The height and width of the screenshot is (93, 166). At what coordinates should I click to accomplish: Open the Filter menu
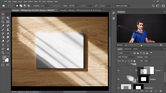pyautogui.click(x=36, y=2)
